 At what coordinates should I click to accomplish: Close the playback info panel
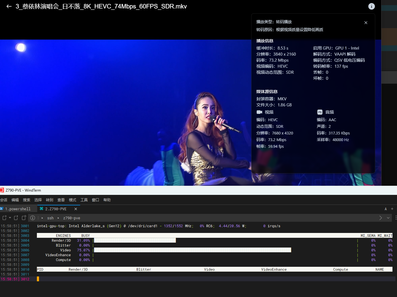point(366,23)
